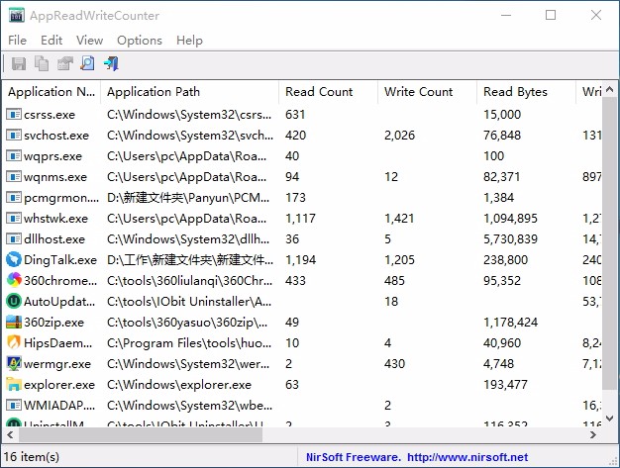The height and width of the screenshot is (468, 620).
Task: Select the explorer.exe application name
Action: pyautogui.click(x=59, y=385)
